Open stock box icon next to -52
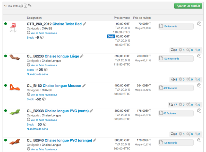Screen dimensions: 206x152 (x=44, y=99)
